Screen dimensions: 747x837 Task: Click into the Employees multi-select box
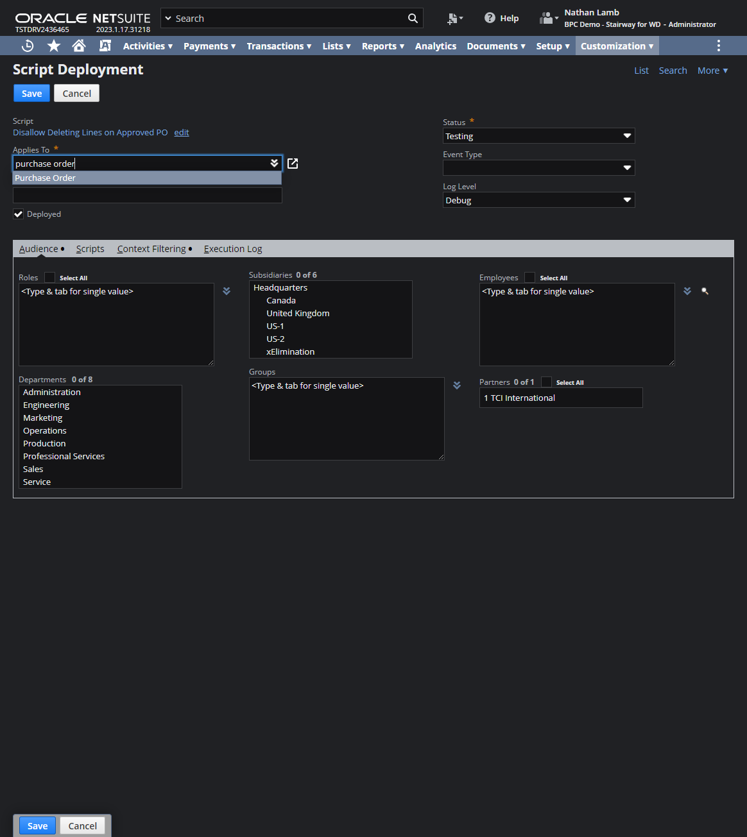[577, 325]
